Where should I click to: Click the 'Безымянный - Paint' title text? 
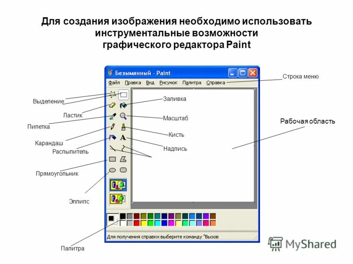[x=143, y=73]
